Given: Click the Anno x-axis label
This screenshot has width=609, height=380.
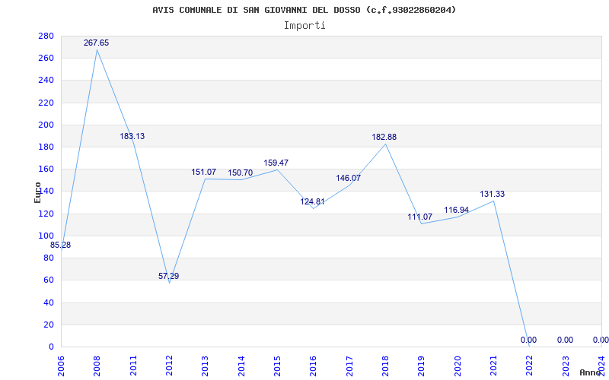Looking at the screenshot, I should click(x=591, y=372).
